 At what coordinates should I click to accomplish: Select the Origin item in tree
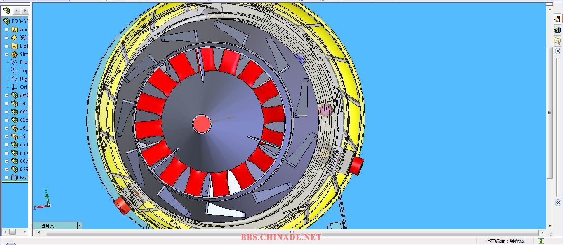pos(15,87)
